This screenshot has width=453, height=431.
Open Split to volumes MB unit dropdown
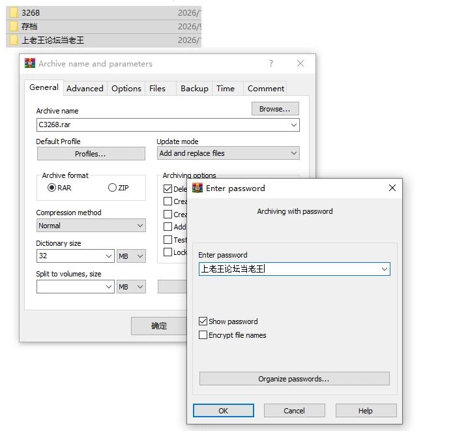131,287
